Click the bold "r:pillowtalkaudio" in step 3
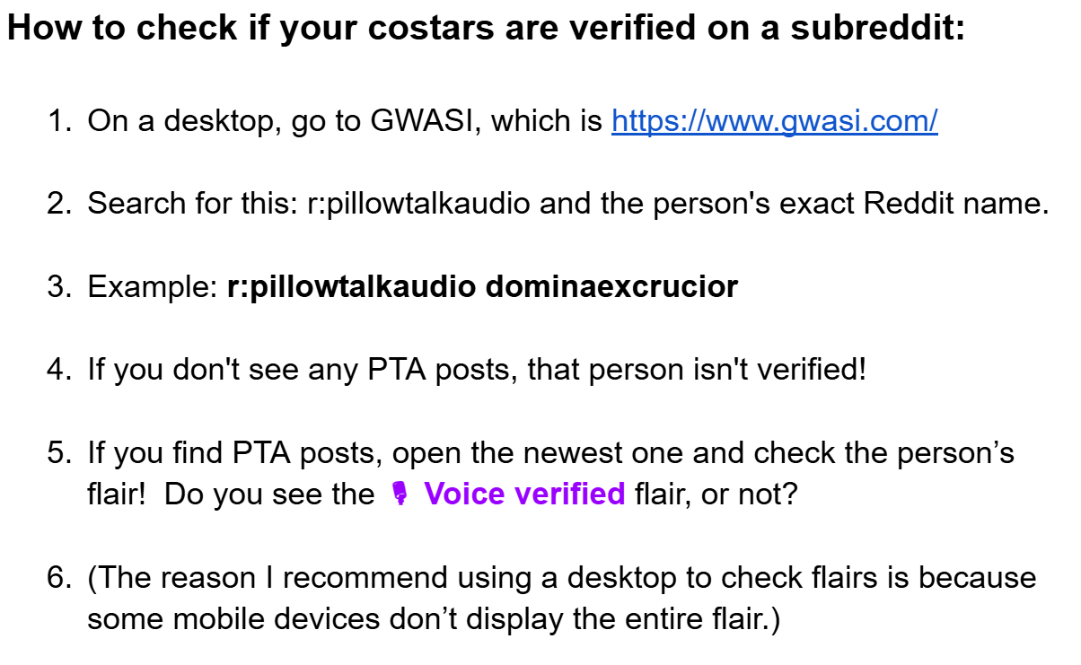This screenshot has width=1081, height=665. (x=351, y=287)
